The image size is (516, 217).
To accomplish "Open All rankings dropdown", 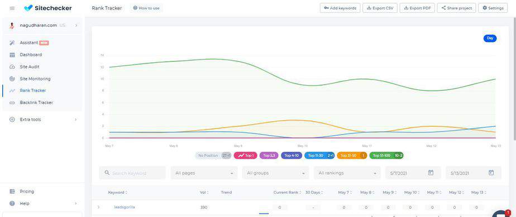I will 347,173.
